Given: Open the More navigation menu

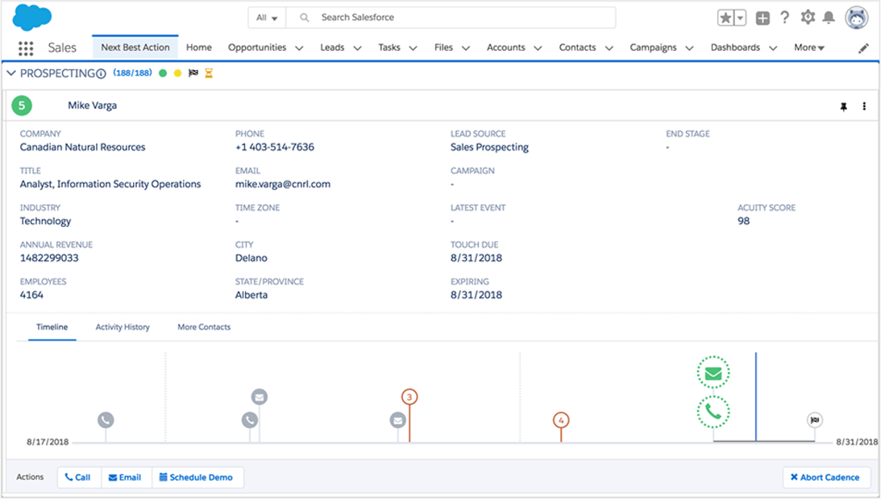Looking at the screenshot, I should click(x=809, y=47).
